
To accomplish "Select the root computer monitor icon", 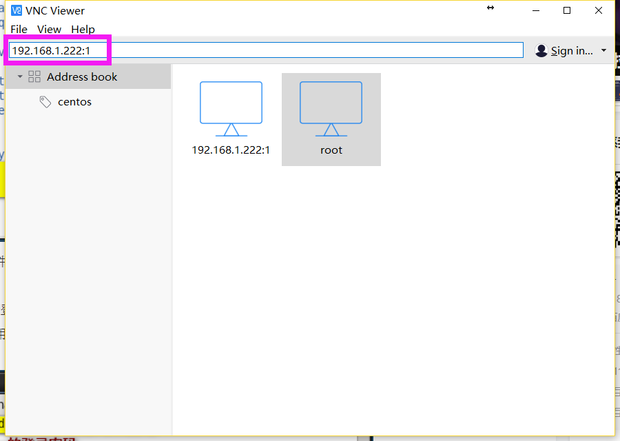I will [x=331, y=108].
